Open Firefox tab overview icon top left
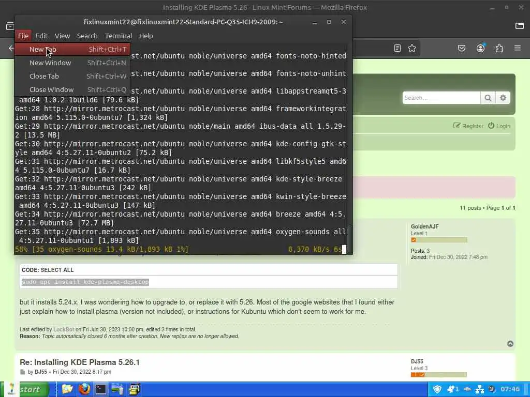 10,26
